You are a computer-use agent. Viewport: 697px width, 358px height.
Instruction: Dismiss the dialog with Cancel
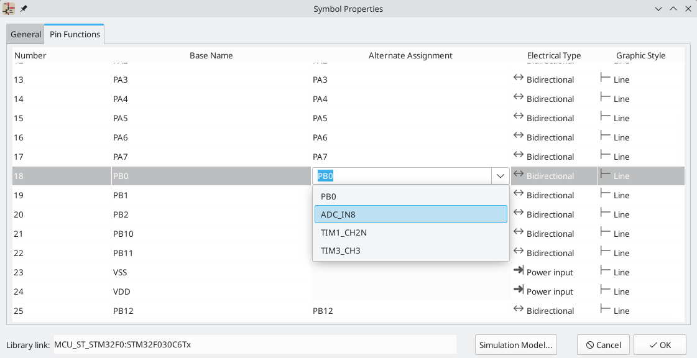602,344
